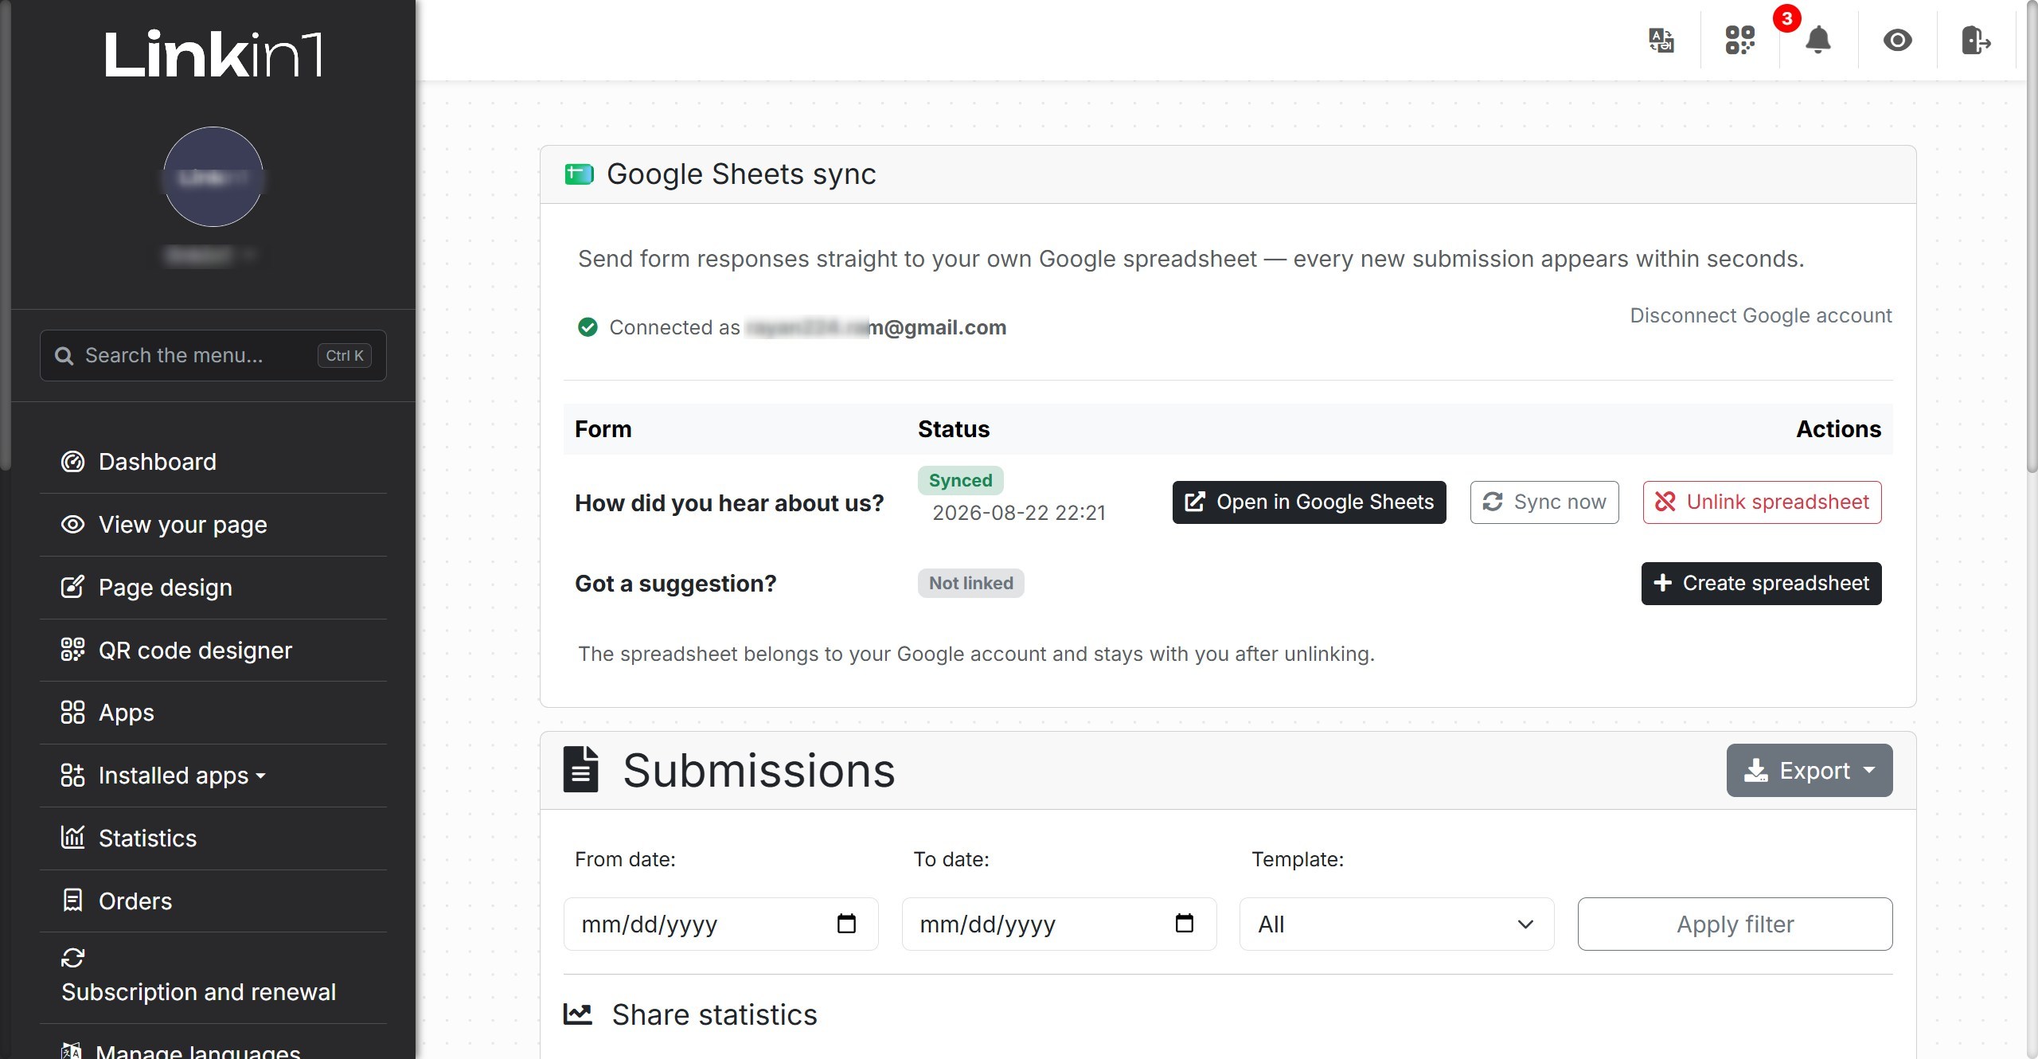The image size is (2038, 1059).
Task: Open notifications bell with 3 alerts
Action: point(1818,40)
